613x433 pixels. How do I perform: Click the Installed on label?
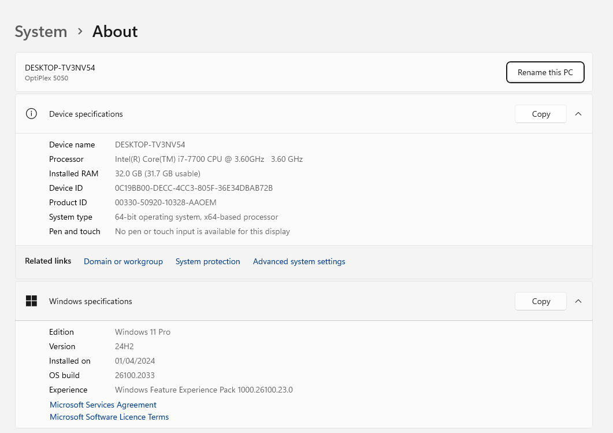point(70,361)
